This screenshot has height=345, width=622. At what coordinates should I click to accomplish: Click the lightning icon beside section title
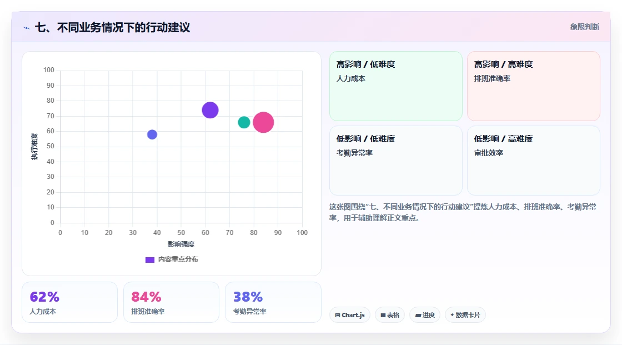click(x=26, y=28)
